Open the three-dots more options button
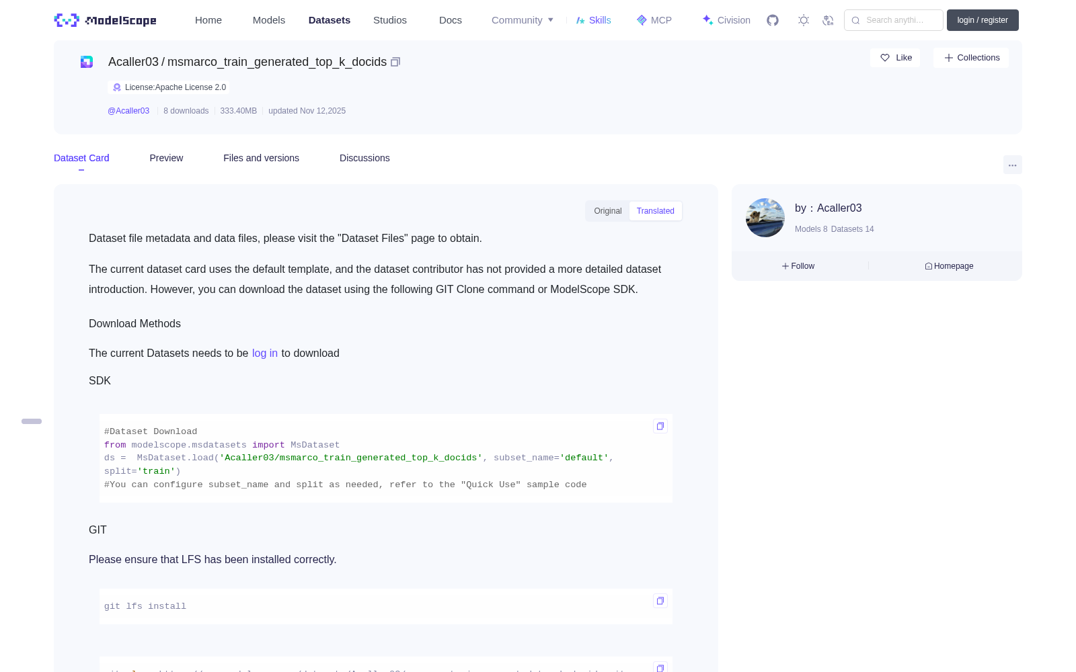Screen dimensions: 1076x672 click(x=1013, y=165)
